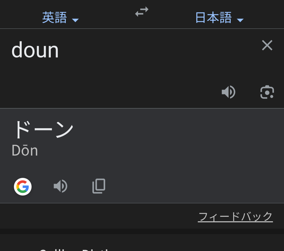Select the 日本語 target language label

214,18
